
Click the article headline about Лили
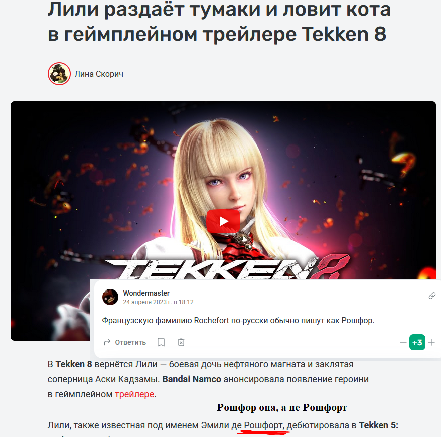pos(219,22)
